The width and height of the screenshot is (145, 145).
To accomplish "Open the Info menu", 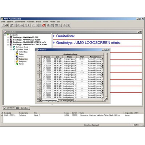I will (59, 22).
